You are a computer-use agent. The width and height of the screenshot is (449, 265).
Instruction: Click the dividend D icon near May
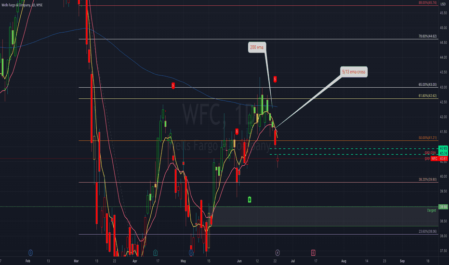[x=191, y=252]
